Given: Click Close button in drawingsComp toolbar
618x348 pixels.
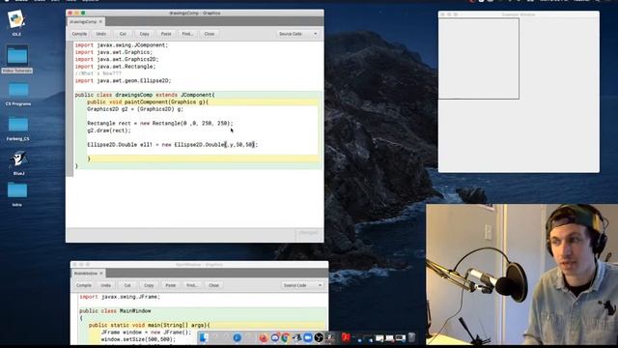Looking at the screenshot, I should pyautogui.click(x=210, y=34).
